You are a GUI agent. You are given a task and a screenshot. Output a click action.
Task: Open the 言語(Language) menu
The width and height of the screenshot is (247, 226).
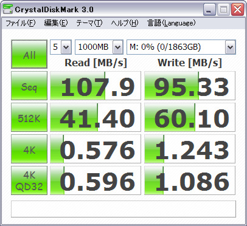pyautogui.click(x=171, y=23)
